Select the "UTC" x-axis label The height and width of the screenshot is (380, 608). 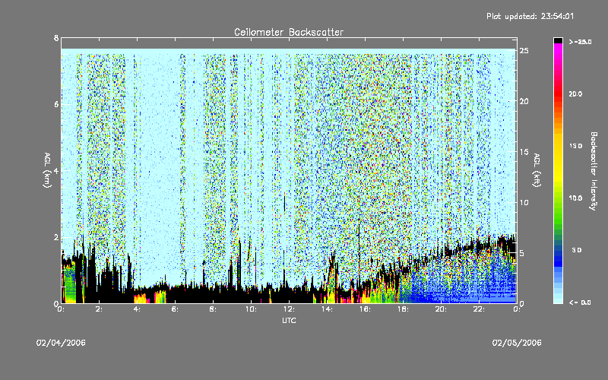pos(289,320)
